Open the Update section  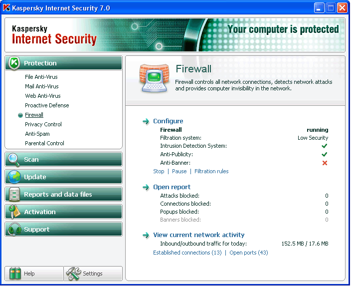(64, 177)
